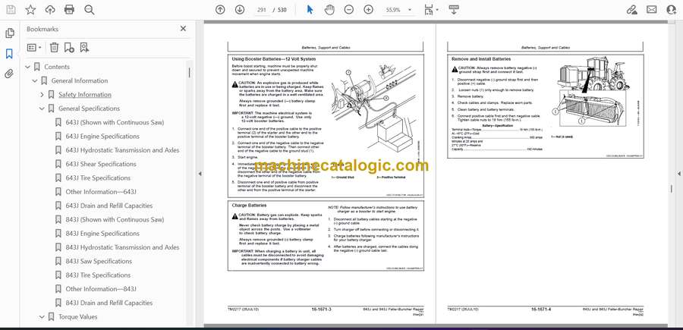The width and height of the screenshot is (683, 330).
Task: Open 643J (Shown with Continuous Saw) bookmark
Action: pyautogui.click(x=115, y=122)
